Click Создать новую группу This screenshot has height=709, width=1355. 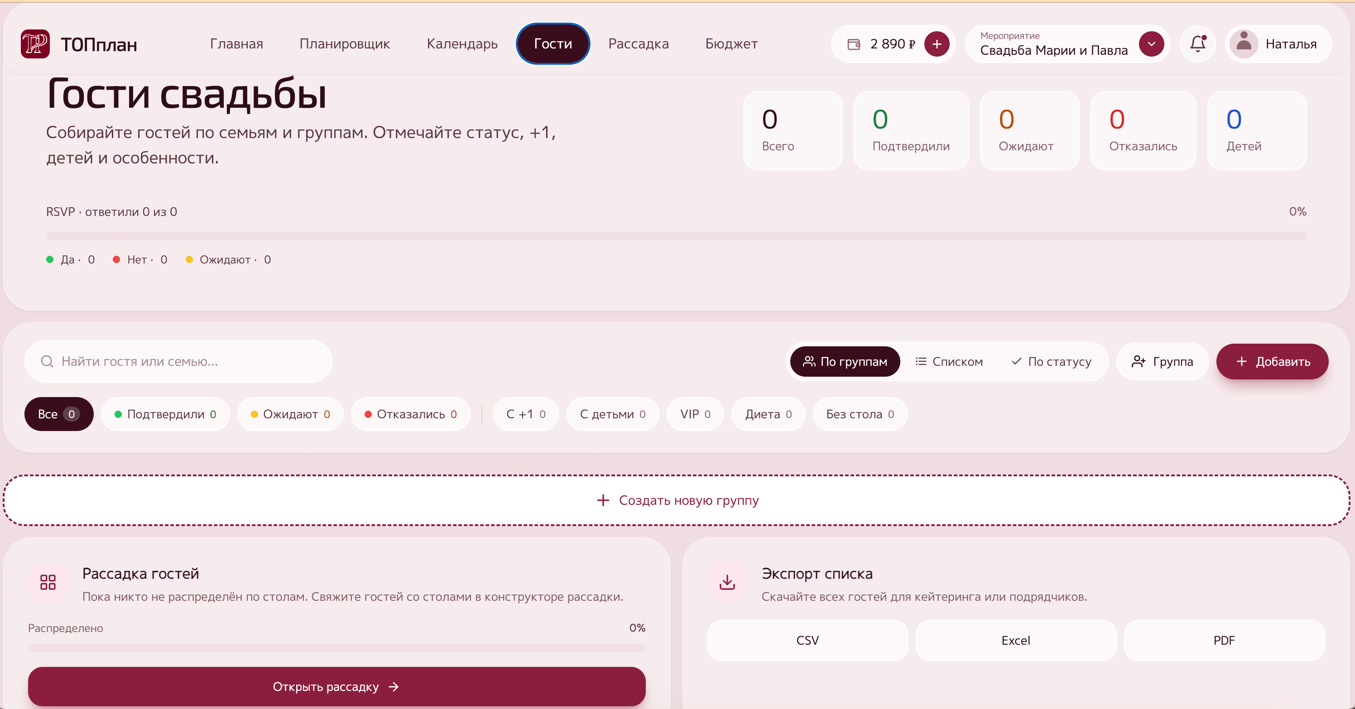[x=677, y=500]
